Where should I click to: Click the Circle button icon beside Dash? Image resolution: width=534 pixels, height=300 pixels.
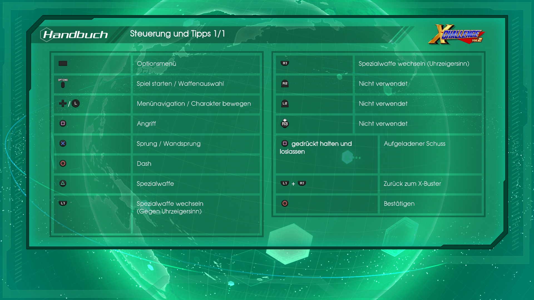click(63, 163)
